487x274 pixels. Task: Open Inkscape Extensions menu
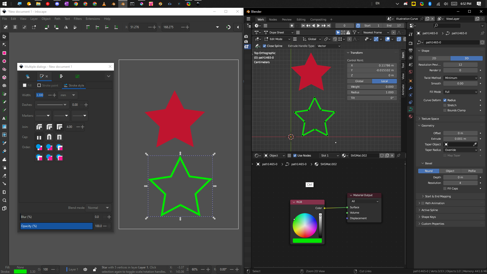[93, 19]
